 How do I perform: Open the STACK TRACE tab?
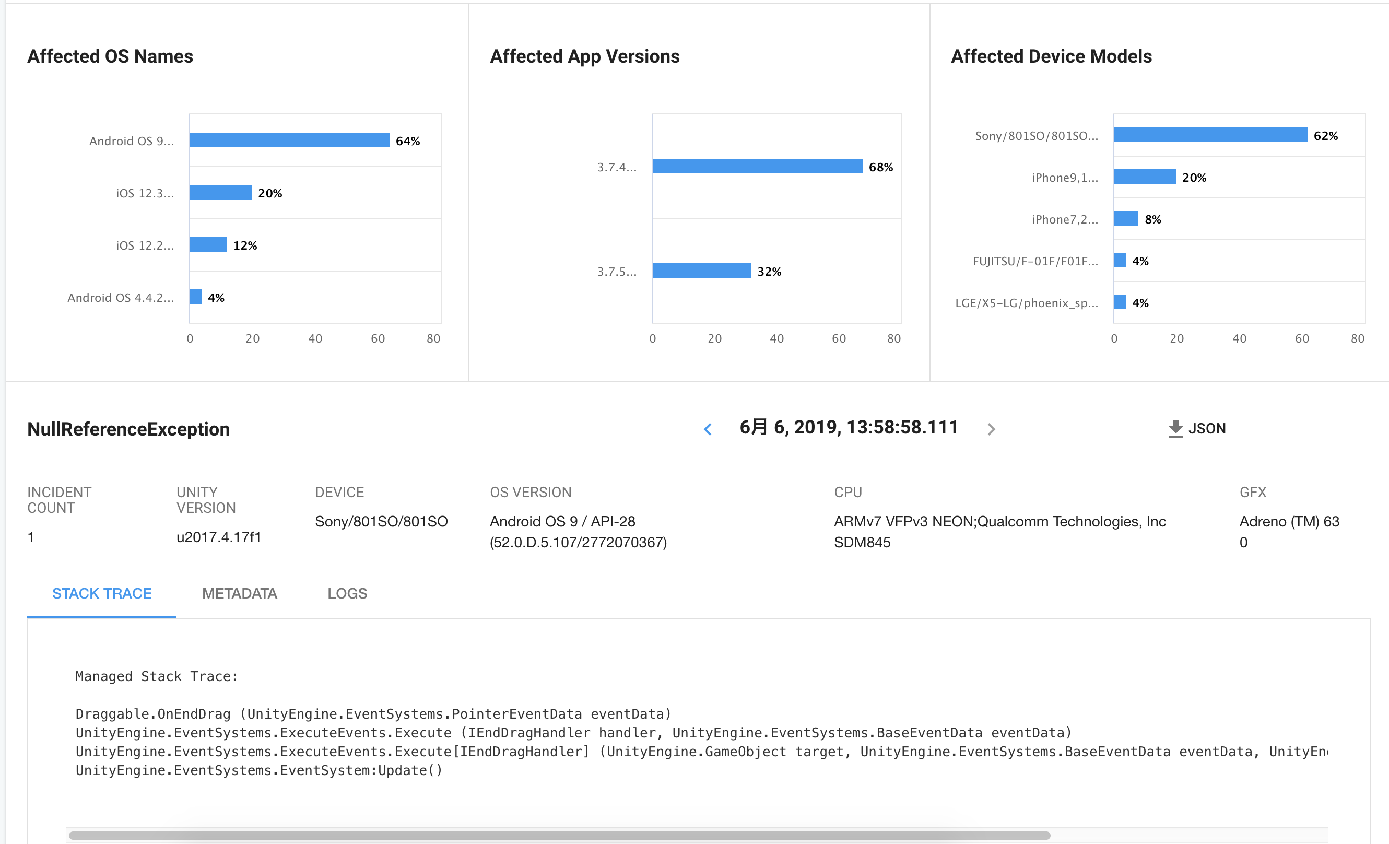point(101,594)
